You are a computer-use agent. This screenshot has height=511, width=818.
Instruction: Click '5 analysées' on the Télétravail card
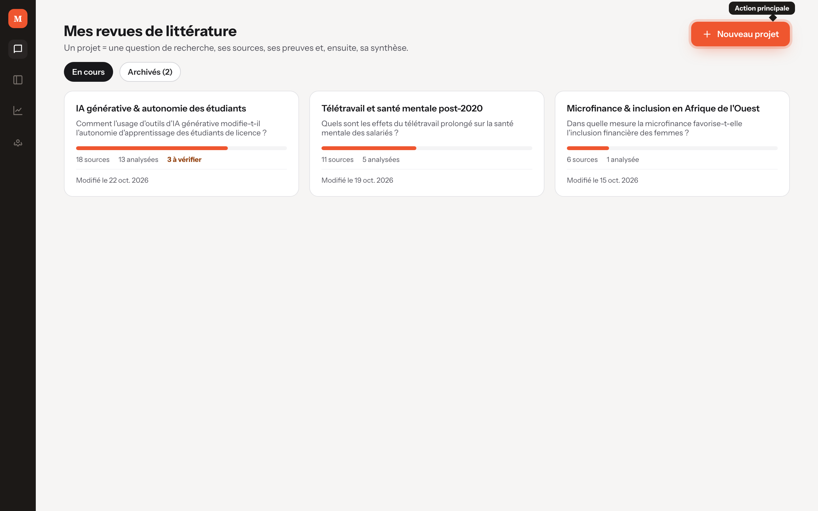pos(381,159)
